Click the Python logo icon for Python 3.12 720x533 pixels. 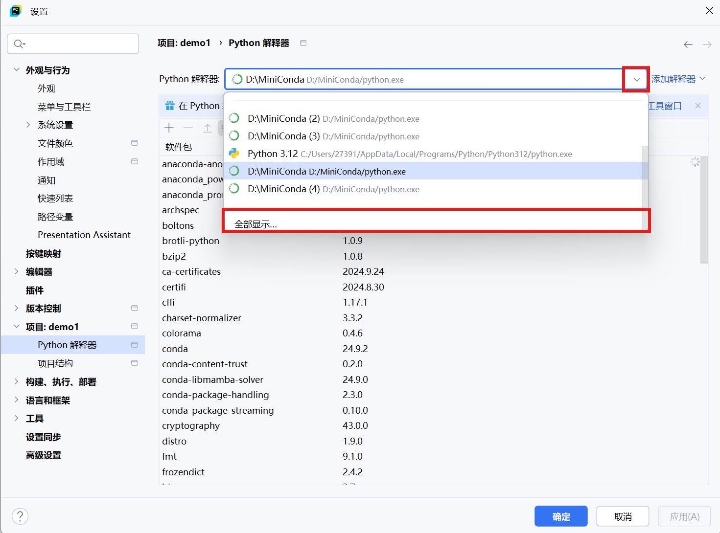[x=234, y=154]
